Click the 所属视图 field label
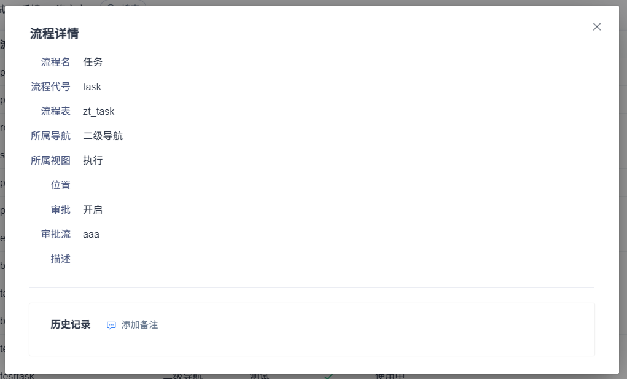Image resolution: width=627 pixels, height=379 pixels. click(x=51, y=161)
